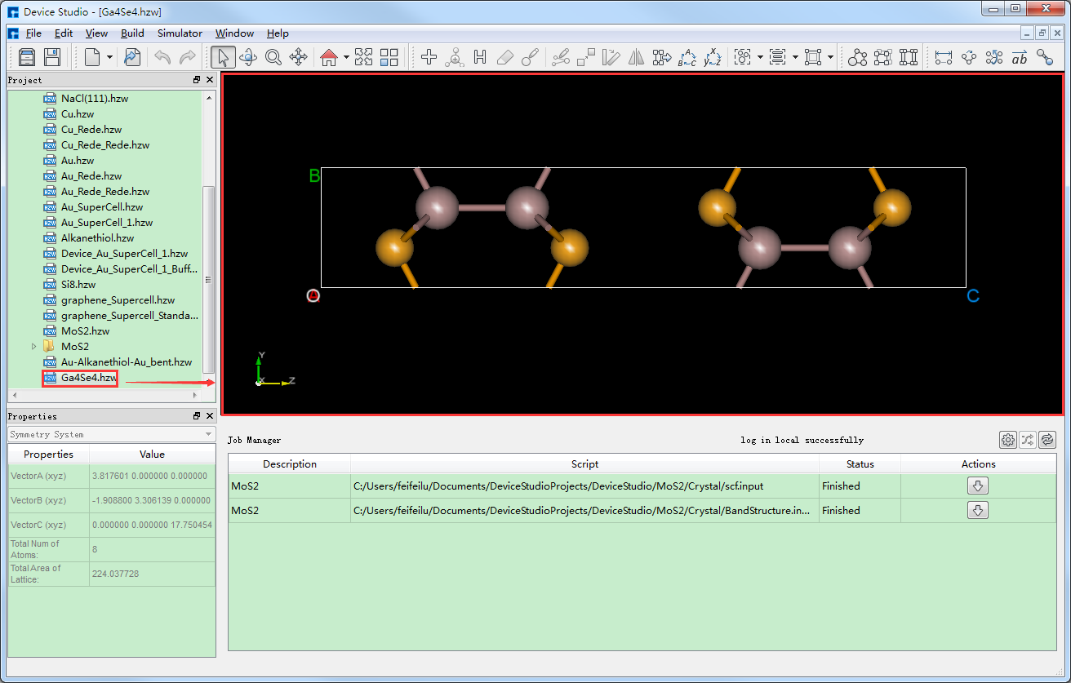Select the magnifier zoom tool
This screenshot has width=1071, height=683.
[x=273, y=57]
